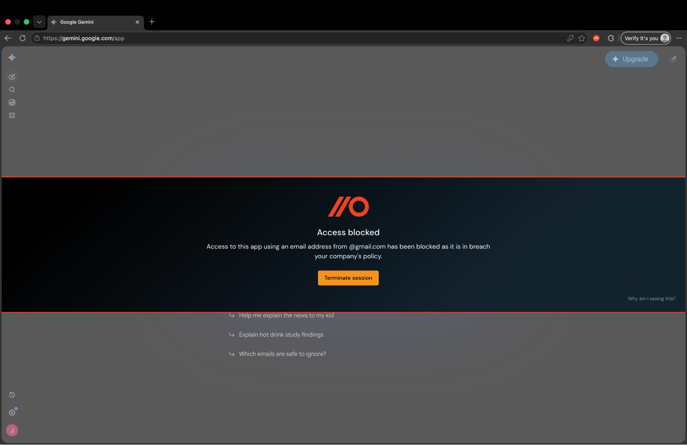
Task: Open the Why am I seeing this? link
Action: pyautogui.click(x=652, y=299)
